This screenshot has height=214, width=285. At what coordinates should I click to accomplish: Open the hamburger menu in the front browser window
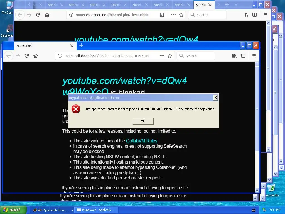click(x=254, y=56)
